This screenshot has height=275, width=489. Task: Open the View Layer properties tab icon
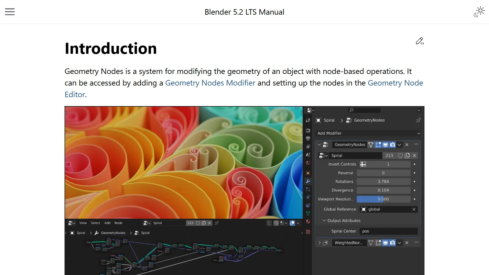coord(308,147)
